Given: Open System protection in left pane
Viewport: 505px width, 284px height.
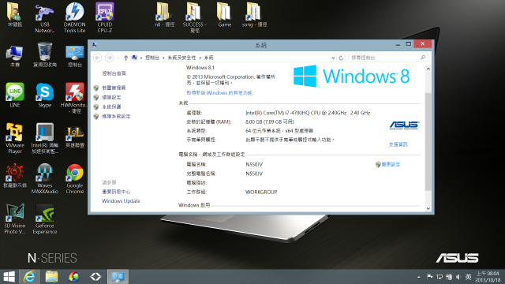Looking at the screenshot, I should (x=111, y=106).
